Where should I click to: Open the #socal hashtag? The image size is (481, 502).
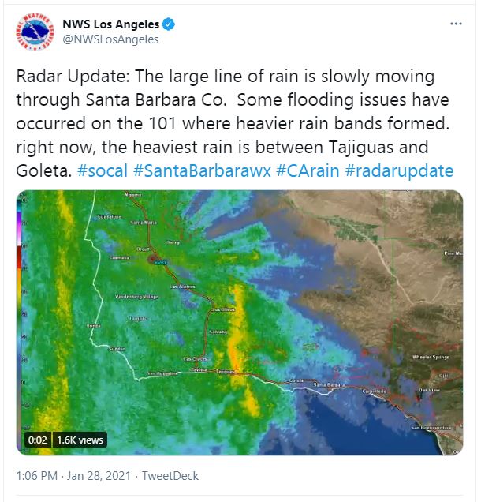click(x=103, y=170)
